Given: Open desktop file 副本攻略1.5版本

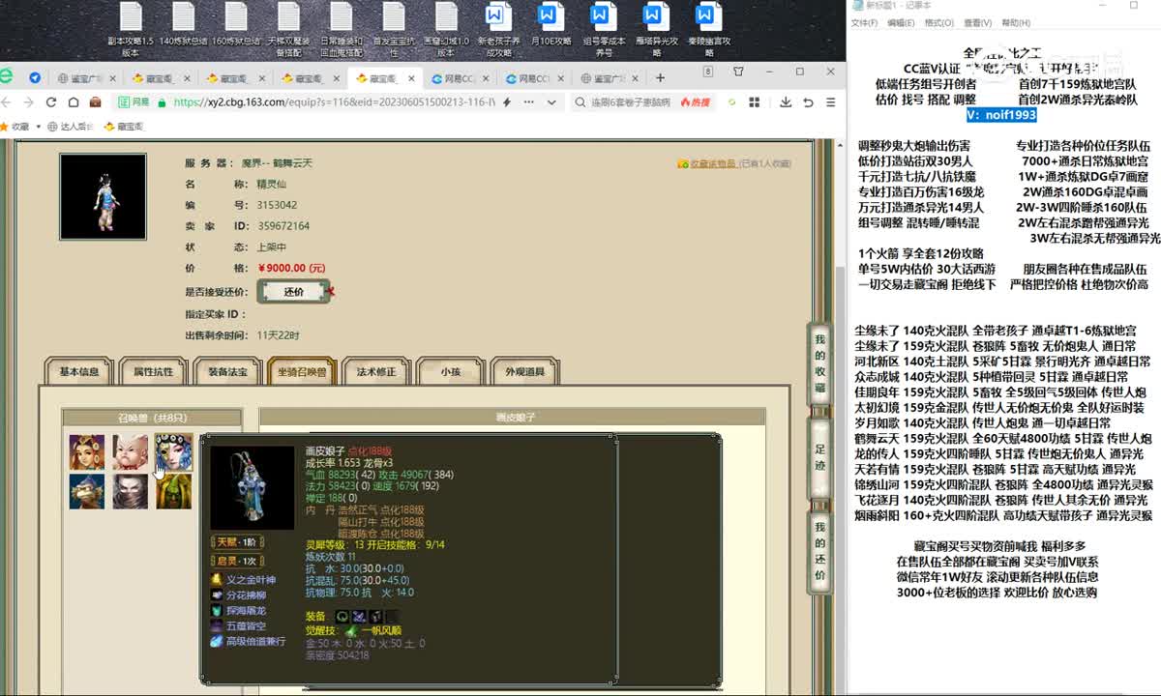Looking at the screenshot, I should tap(131, 30).
